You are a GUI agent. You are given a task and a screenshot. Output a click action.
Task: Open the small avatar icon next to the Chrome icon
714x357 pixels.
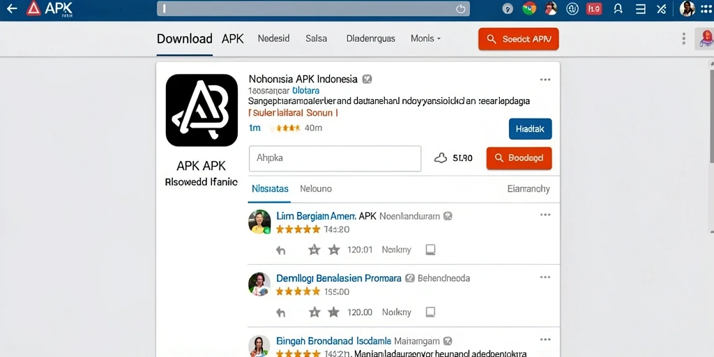pyautogui.click(x=551, y=8)
